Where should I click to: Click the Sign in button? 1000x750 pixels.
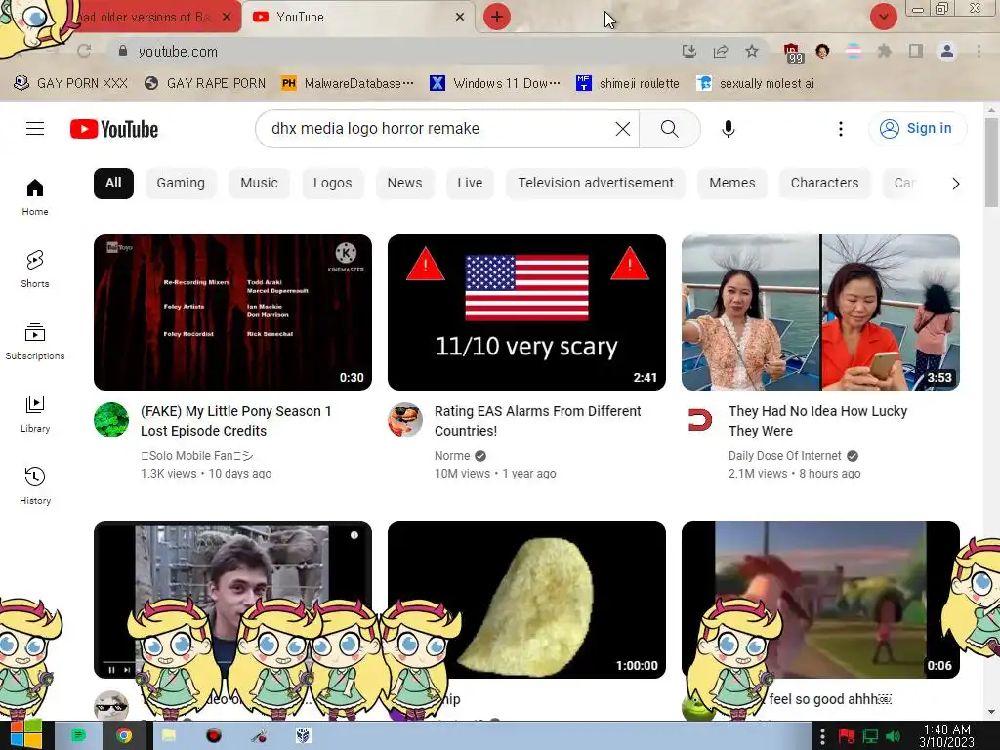coord(917,129)
